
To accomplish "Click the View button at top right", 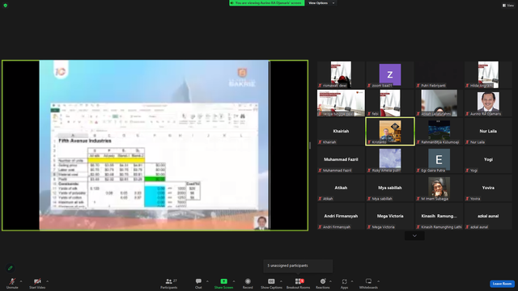I will tap(508, 6).
